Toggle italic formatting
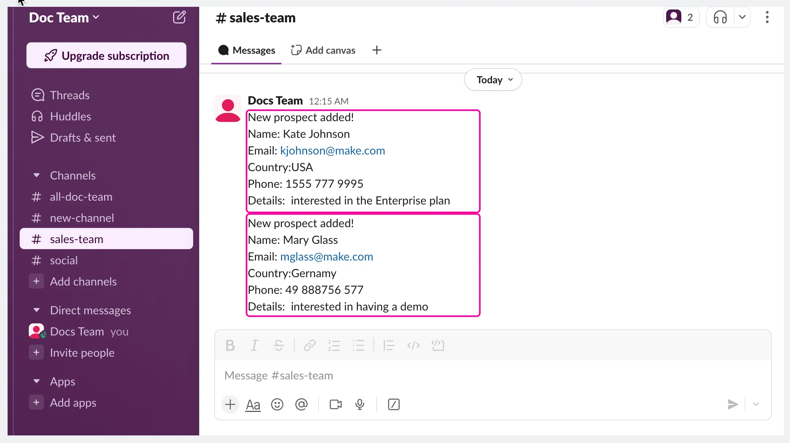This screenshot has height=443, width=790. (x=254, y=345)
